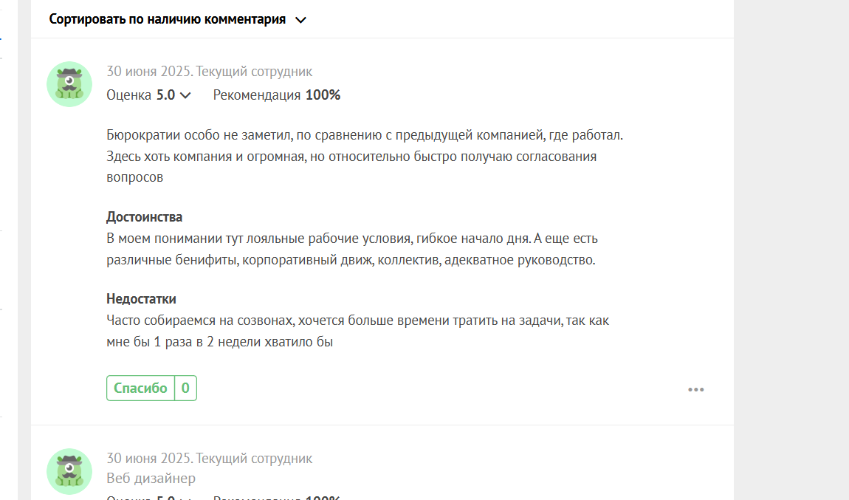This screenshot has width=849, height=500.
Task: Click the first reviewer's green monster avatar
Action: click(x=69, y=84)
